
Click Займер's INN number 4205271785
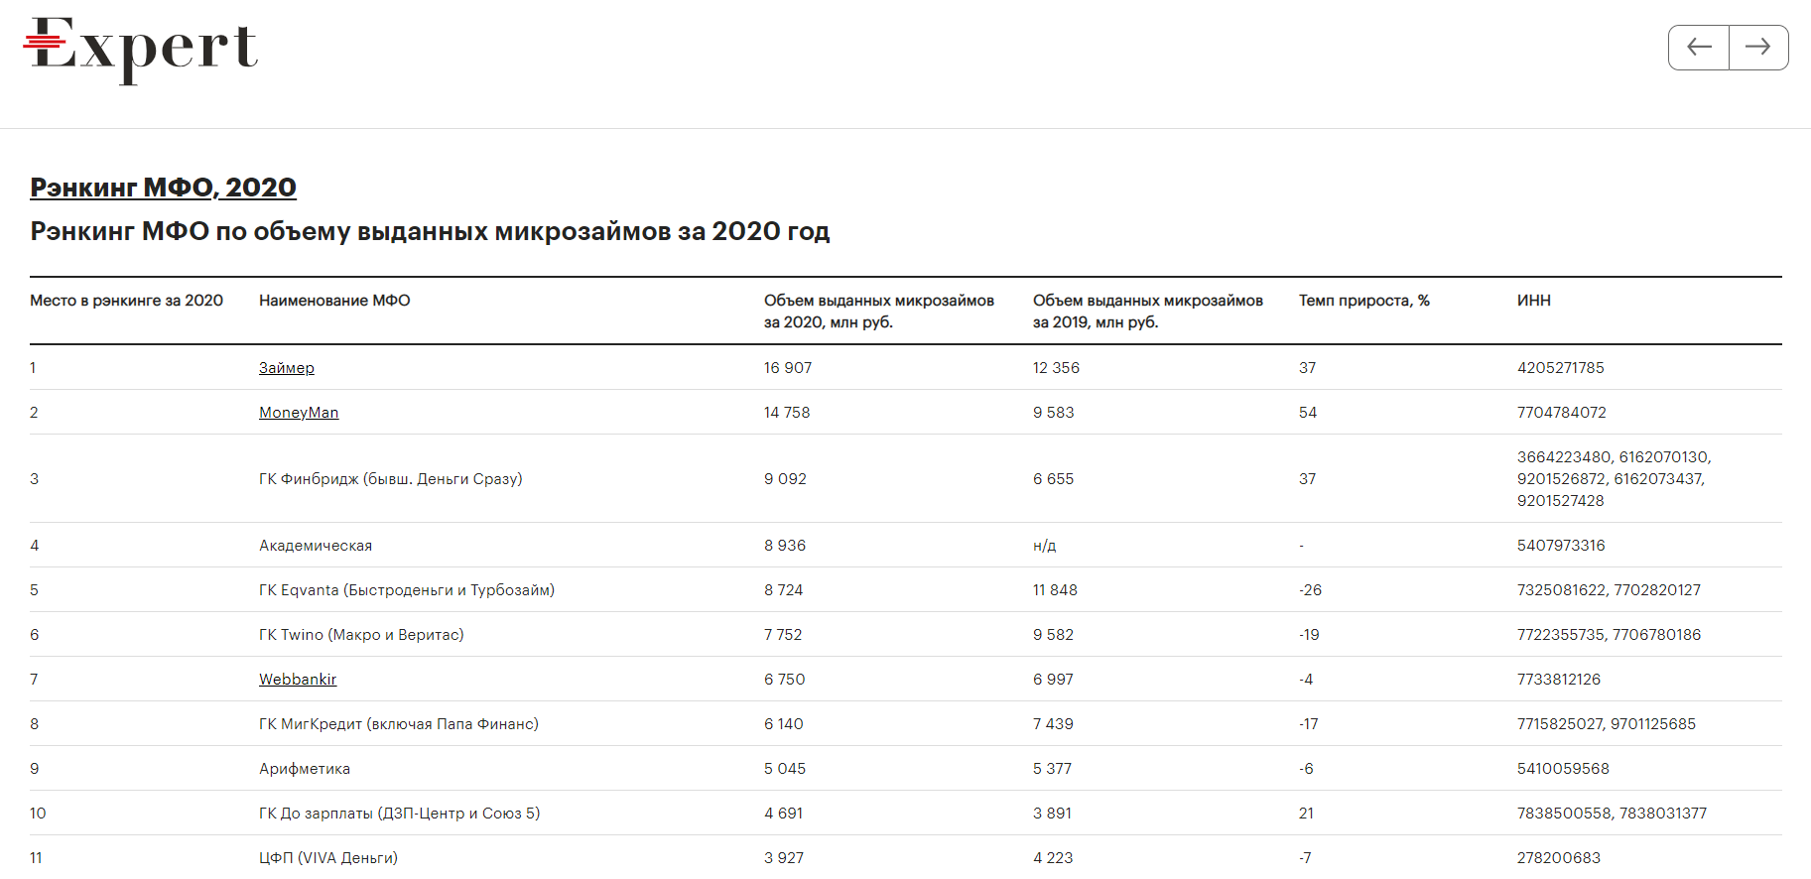click(x=1560, y=368)
